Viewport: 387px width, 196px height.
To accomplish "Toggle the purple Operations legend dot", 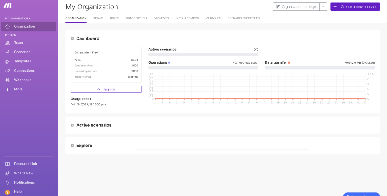I will [x=169, y=63].
